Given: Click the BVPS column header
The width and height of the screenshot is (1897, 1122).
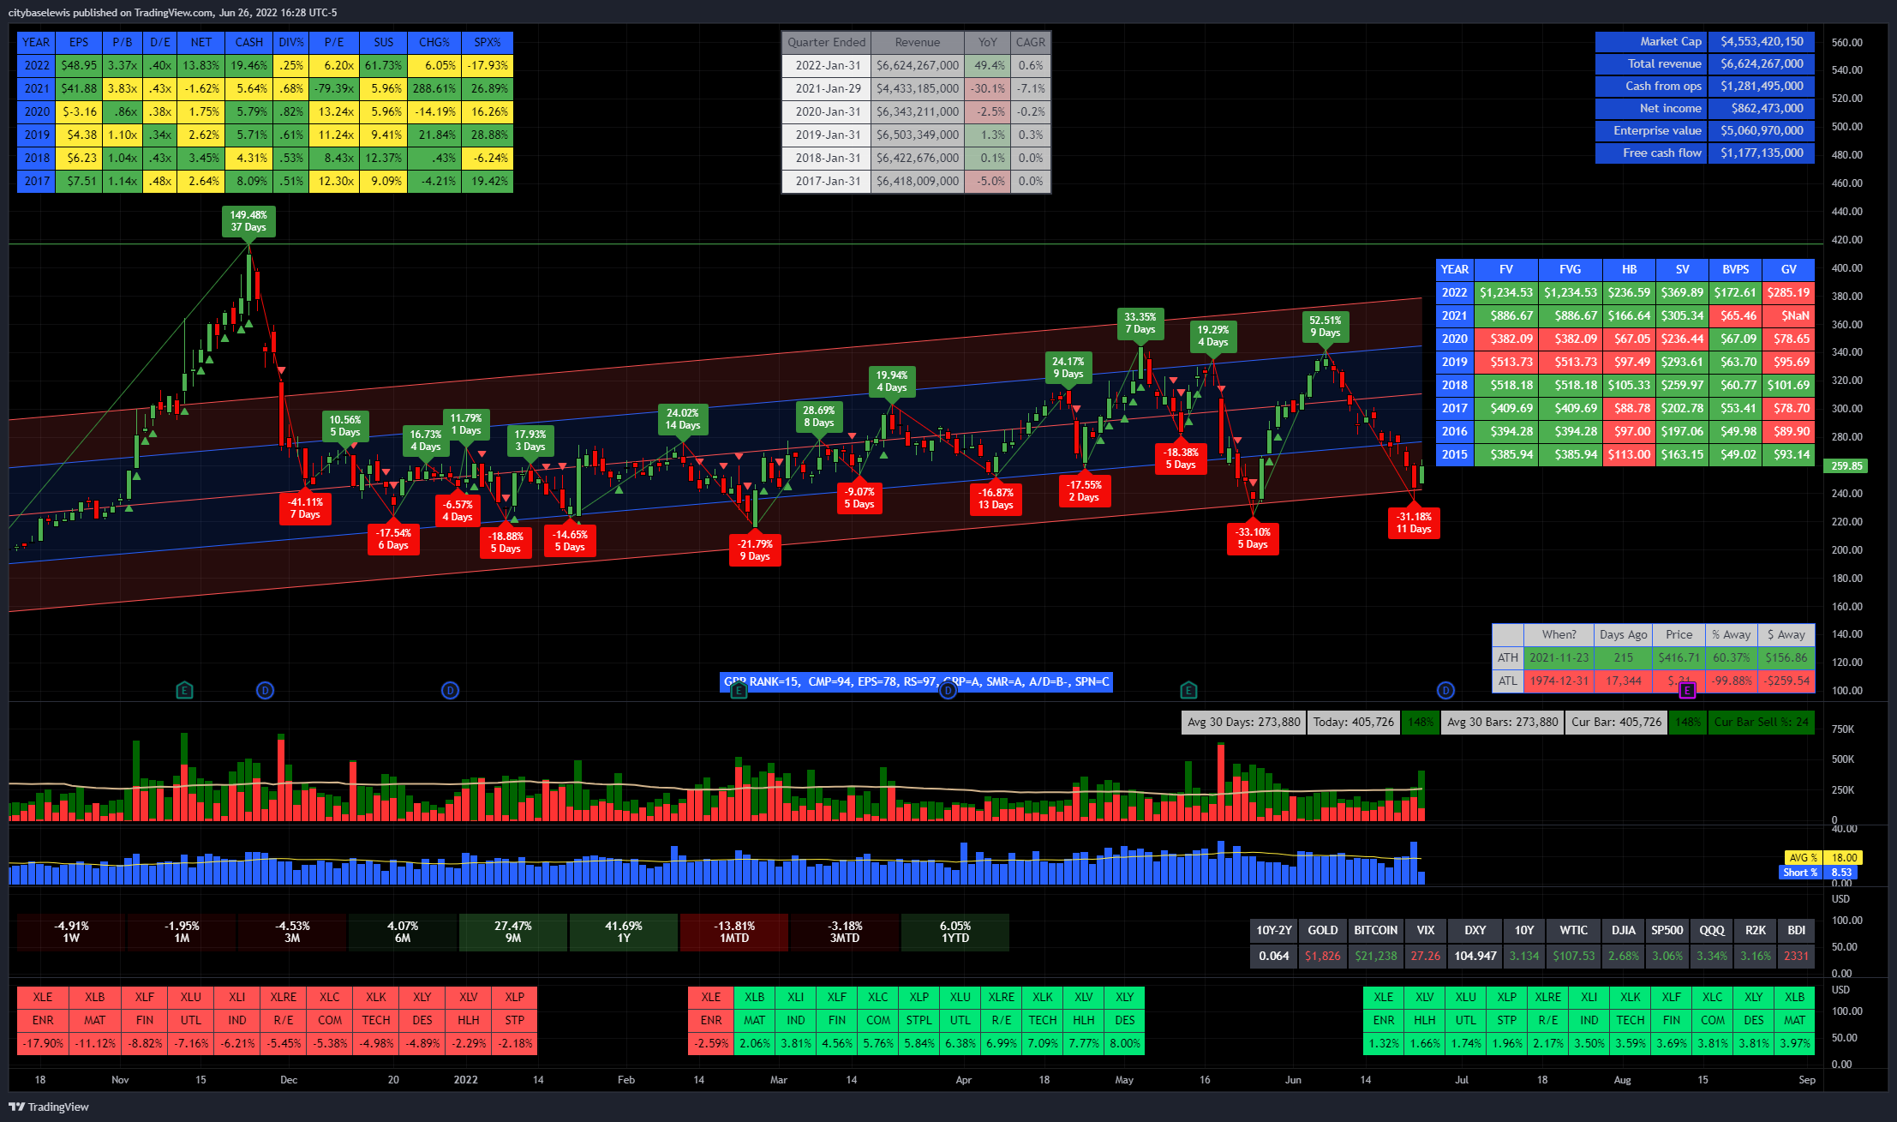Looking at the screenshot, I should (x=1736, y=269).
